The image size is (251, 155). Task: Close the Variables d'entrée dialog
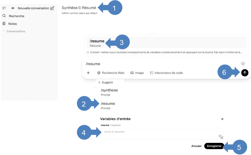click(x=222, y=119)
